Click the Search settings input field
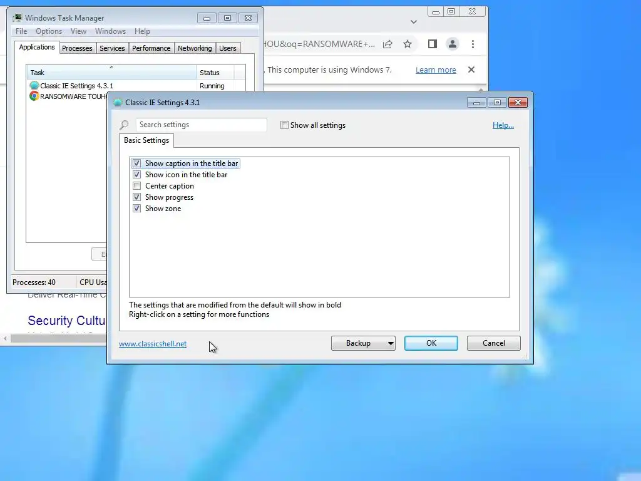Screen dimensions: 641x481 (x=201, y=125)
